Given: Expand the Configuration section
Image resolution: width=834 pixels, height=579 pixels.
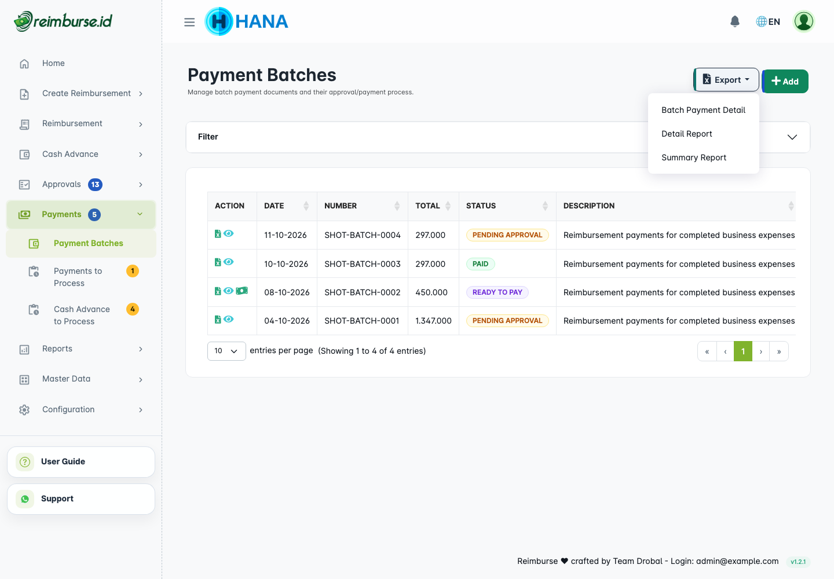Looking at the screenshot, I should coord(81,409).
